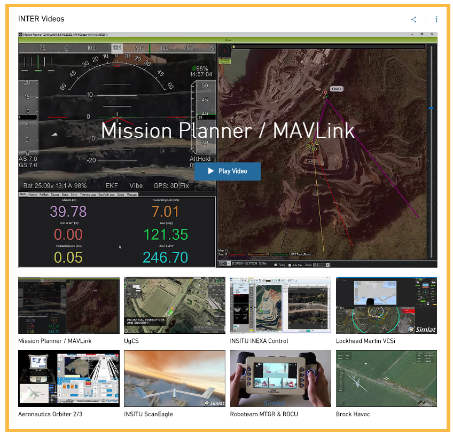Open the info icon panel

[x=436, y=19]
